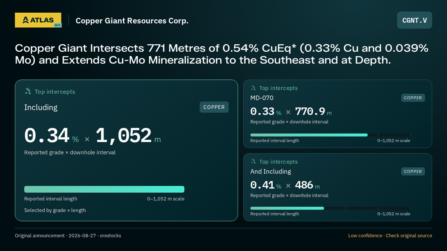Click the Selected by grade × length note

point(55,210)
